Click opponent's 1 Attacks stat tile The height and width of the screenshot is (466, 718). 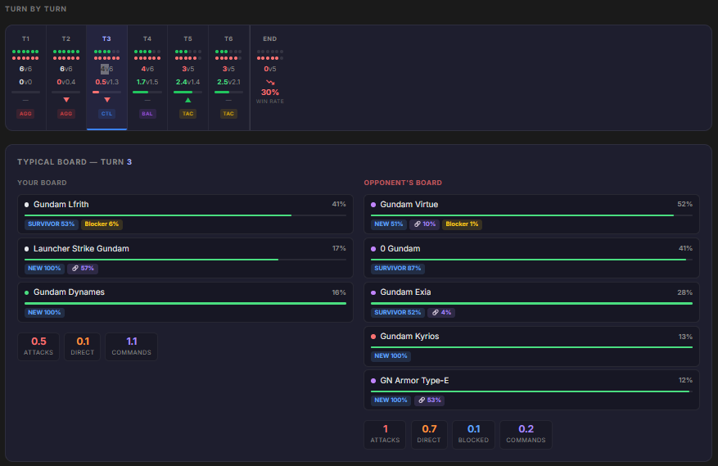(x=385, y=434)
